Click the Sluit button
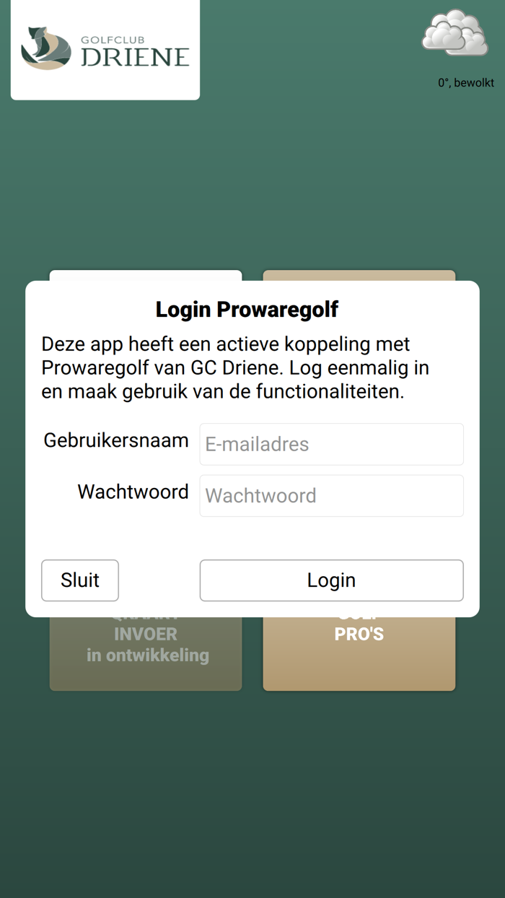 click(x=80, y=580)
